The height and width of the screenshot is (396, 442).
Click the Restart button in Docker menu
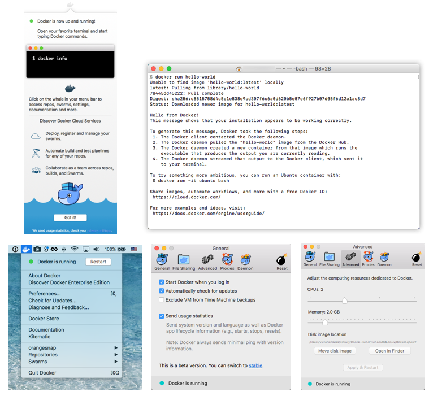pyautogui.click(x=98, y=262)
